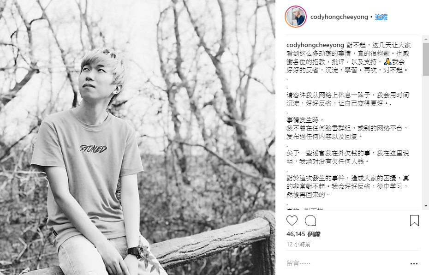This screenshot has width=429, height=275.
Task: Click the caption line beginning 事情发生時
Action: point(305,120)
